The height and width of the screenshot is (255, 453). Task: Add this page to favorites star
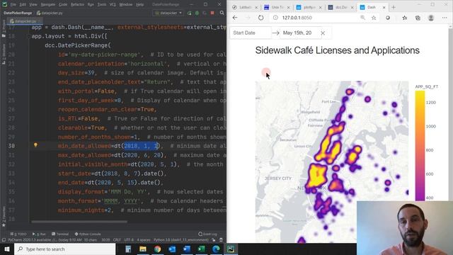coord(374,18)
